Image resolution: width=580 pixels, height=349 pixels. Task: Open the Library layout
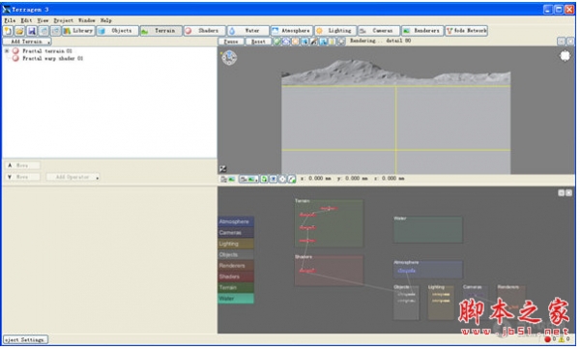[x=78, y=31]
